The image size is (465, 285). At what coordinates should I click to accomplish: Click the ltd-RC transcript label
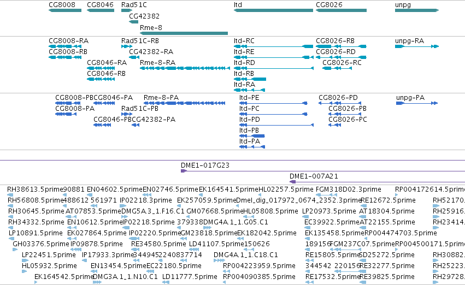pyautogui.click(x=244, y=40)
